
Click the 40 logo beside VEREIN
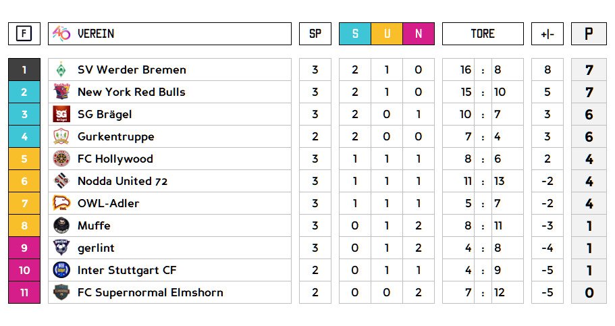(x=61, y=34)
